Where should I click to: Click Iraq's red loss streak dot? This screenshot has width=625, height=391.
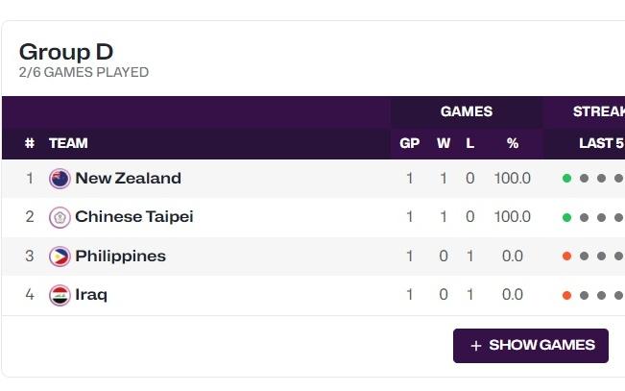566,295
